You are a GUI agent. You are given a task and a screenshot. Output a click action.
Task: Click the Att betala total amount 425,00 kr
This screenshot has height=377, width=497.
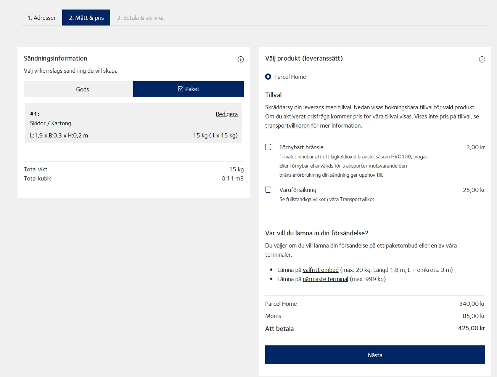tap(471, 328)
